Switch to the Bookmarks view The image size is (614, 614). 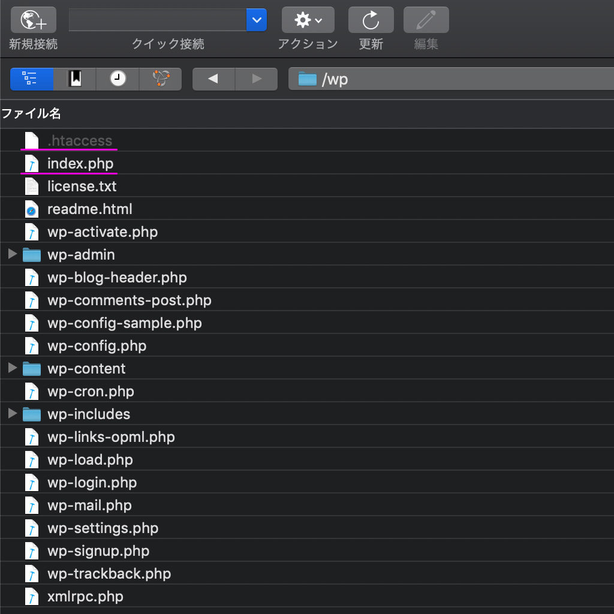(75, 79)
